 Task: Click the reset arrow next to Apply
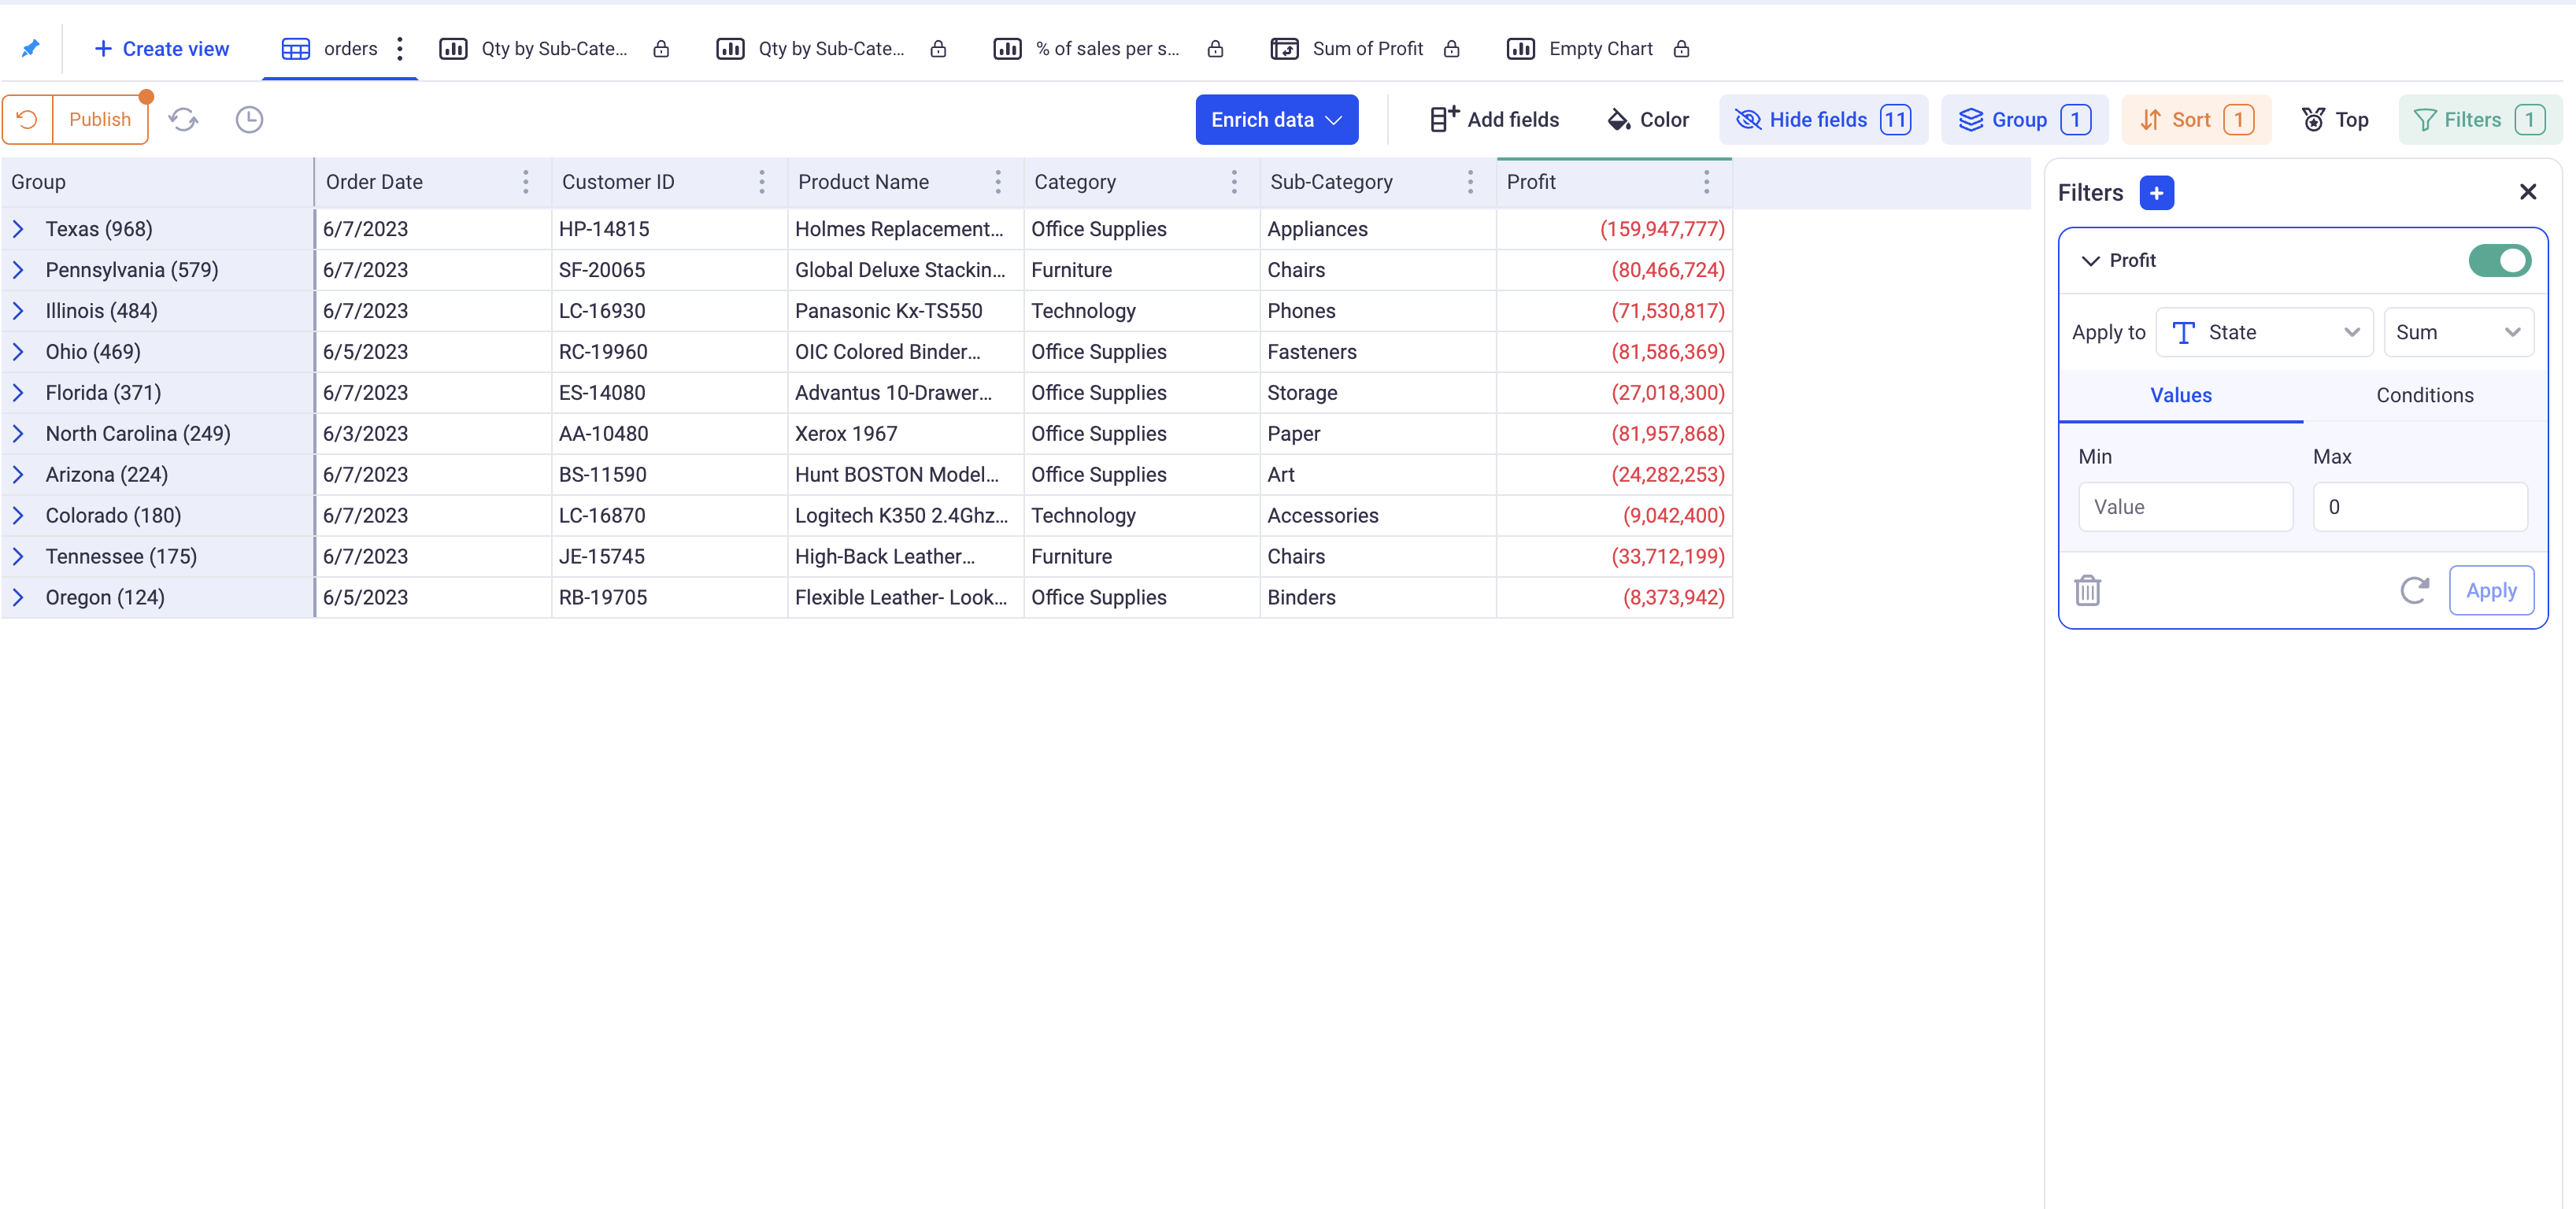pyautogui.click(x=2414, y=591)
